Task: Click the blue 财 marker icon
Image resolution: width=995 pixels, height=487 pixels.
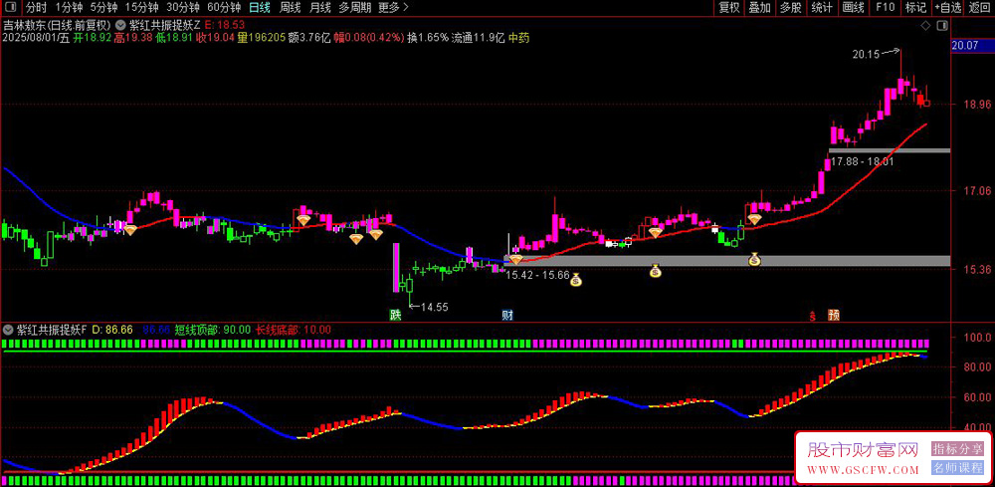Action: click(x=507, y=315)
